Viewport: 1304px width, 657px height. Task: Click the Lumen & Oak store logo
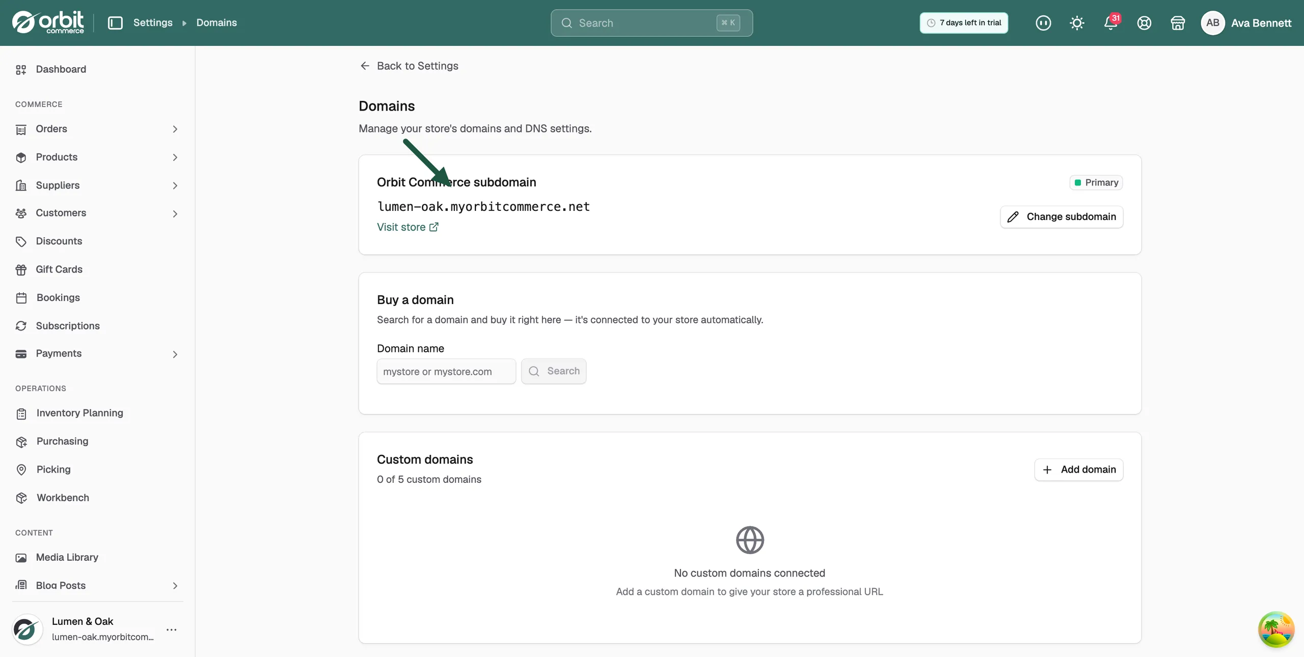26,629
